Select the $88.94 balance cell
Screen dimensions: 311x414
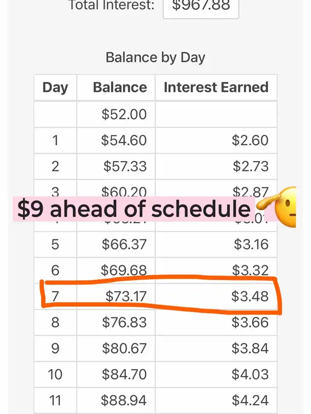(123, 400)
